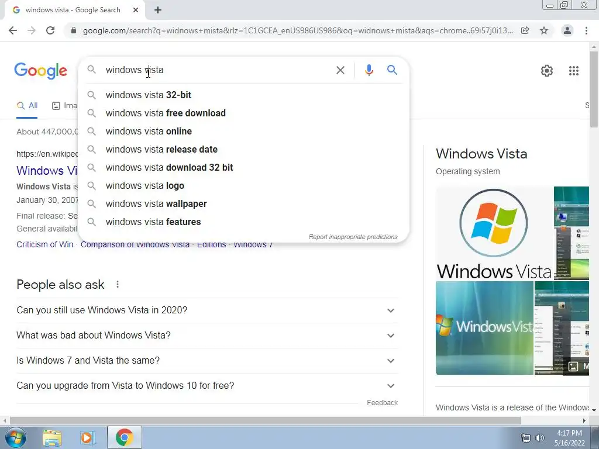Open Criticism of Win sitelink
This screenshot has width=599, height=449.
(x=44, y=245)
